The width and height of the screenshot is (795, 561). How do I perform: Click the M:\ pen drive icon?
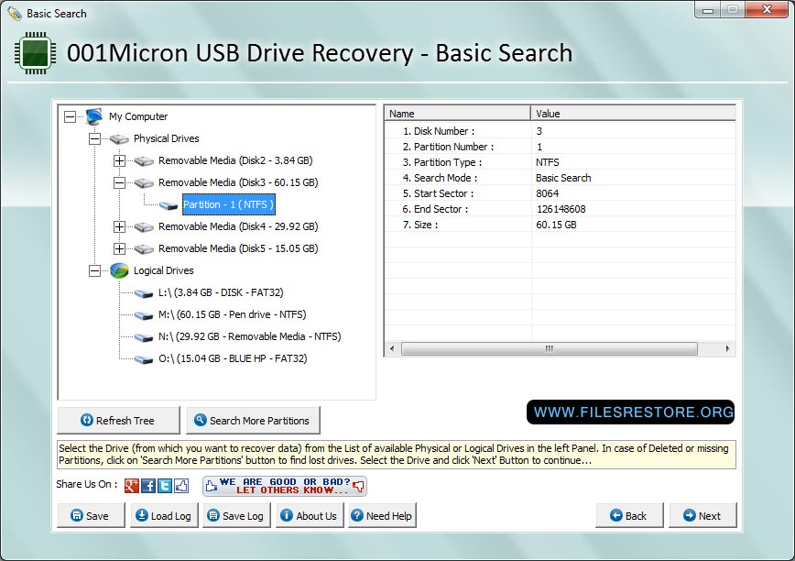coord(144,315)
